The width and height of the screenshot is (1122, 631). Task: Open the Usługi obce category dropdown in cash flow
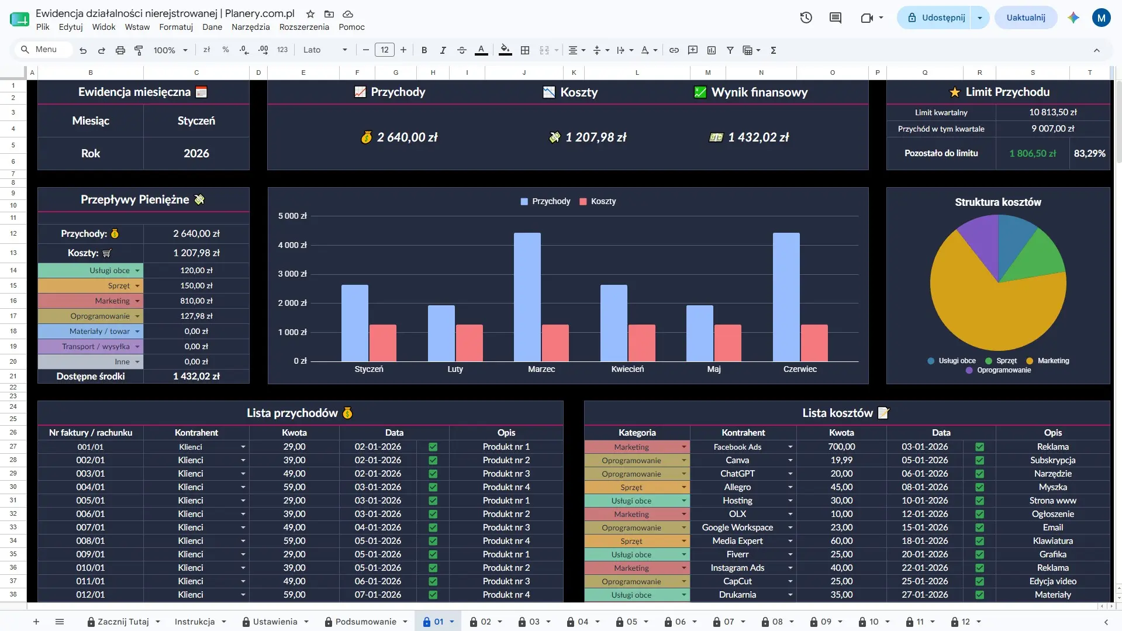coord(137,271)
